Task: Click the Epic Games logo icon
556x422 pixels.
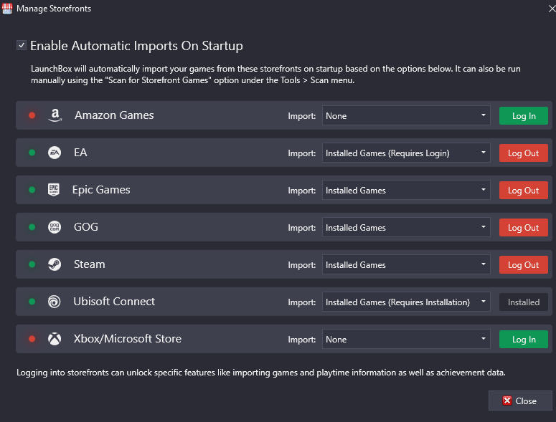Action: tap(54, 190)
